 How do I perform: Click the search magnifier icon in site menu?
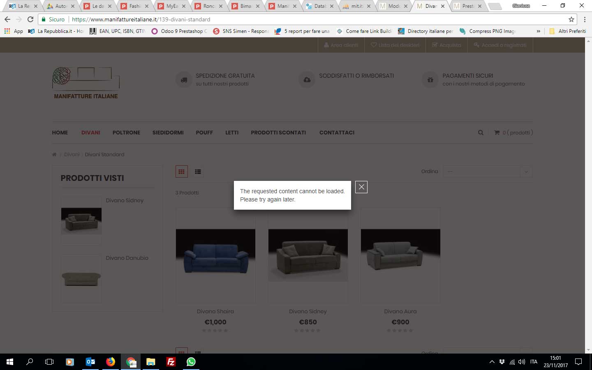click(x=481, y=133)
